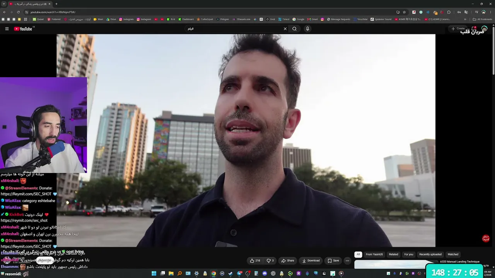Open Chrome three-dot menu
The width and height of the screenshot is (495, 278).
491,12
